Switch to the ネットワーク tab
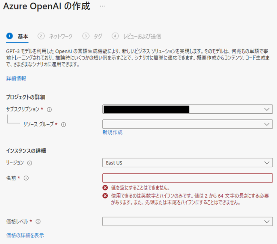The height and width of the screenshot is (244, 277). [55, 37]
